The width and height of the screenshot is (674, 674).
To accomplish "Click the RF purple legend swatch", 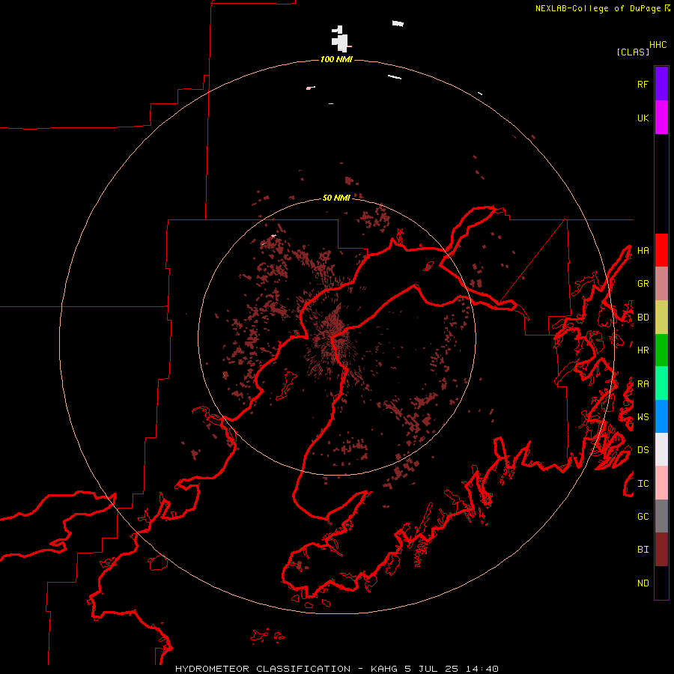I will pos(661,84).
